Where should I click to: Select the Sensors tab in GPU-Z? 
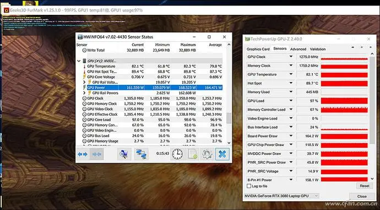[280, 49]
